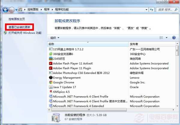Expand the arrow after 控制面板 breadcrumb
Image resolution: width=180 pixels, height=125 pixels.
pos(41,10)
